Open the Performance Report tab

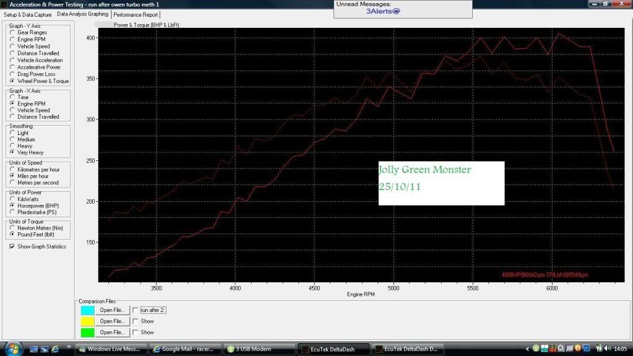[x=136, y=14]
